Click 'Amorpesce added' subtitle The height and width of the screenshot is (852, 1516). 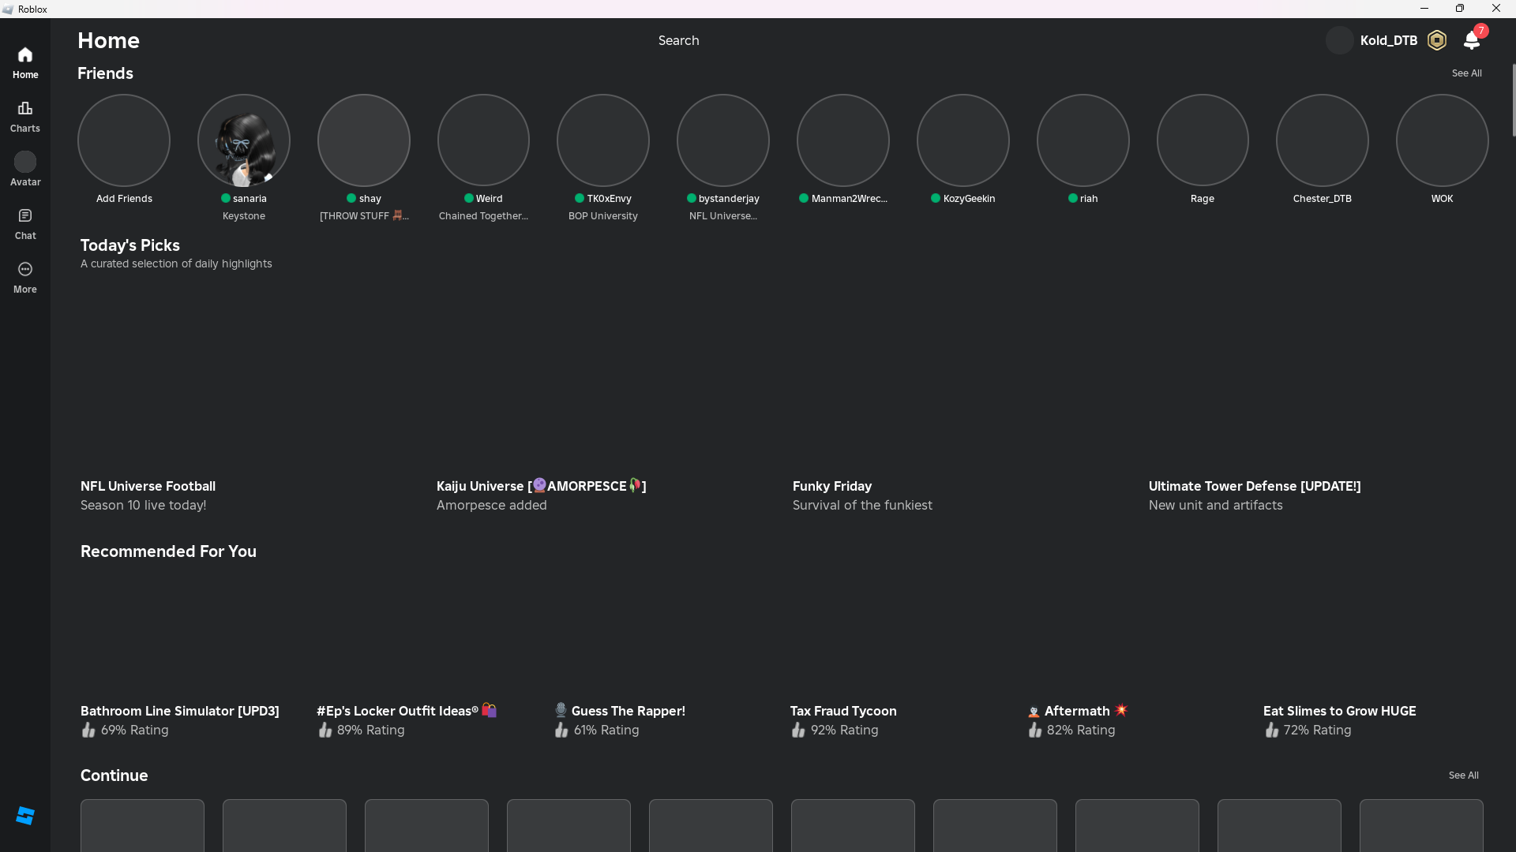pos(491,505)
